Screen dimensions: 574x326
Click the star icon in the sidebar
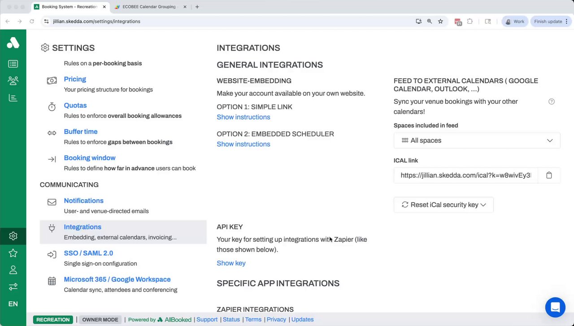click(x=13, y=253)
